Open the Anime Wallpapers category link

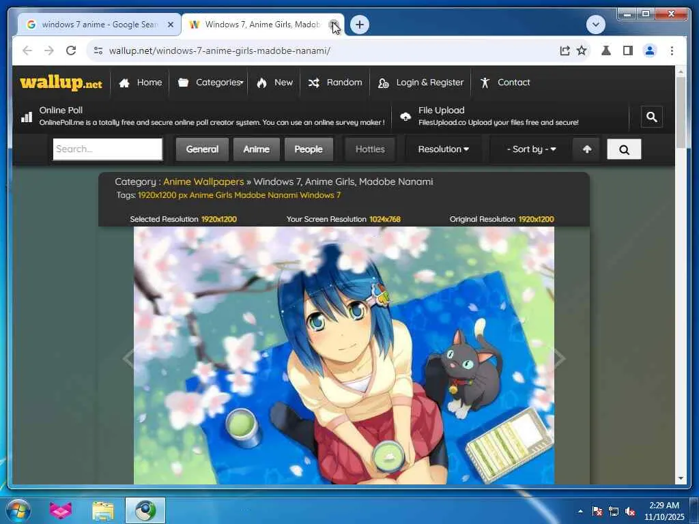click(203, 181)
